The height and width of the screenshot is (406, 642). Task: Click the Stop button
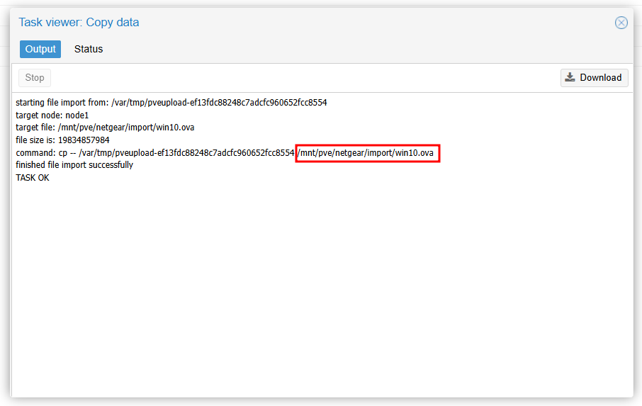point(35,78)
